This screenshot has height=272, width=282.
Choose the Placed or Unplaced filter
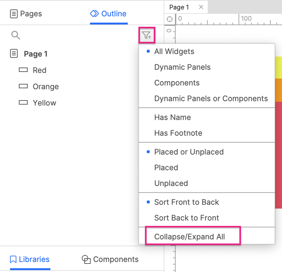tap(189, 152)
